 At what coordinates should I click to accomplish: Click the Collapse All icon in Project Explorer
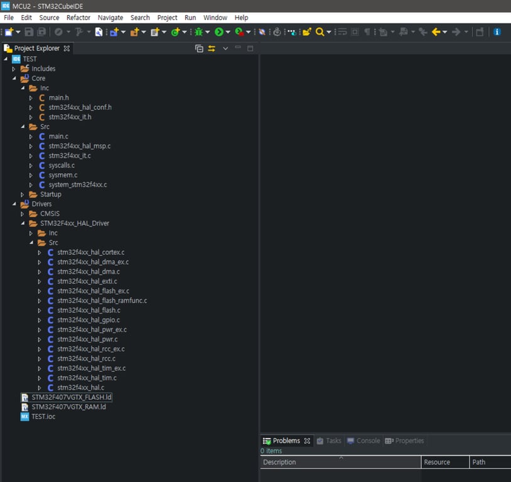point(199,48)
